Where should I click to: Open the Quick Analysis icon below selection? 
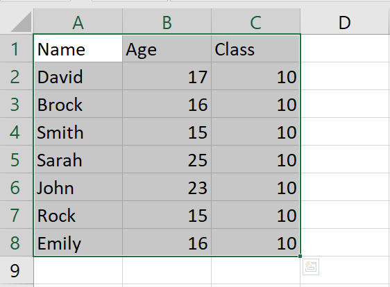(x=311, y=267)
